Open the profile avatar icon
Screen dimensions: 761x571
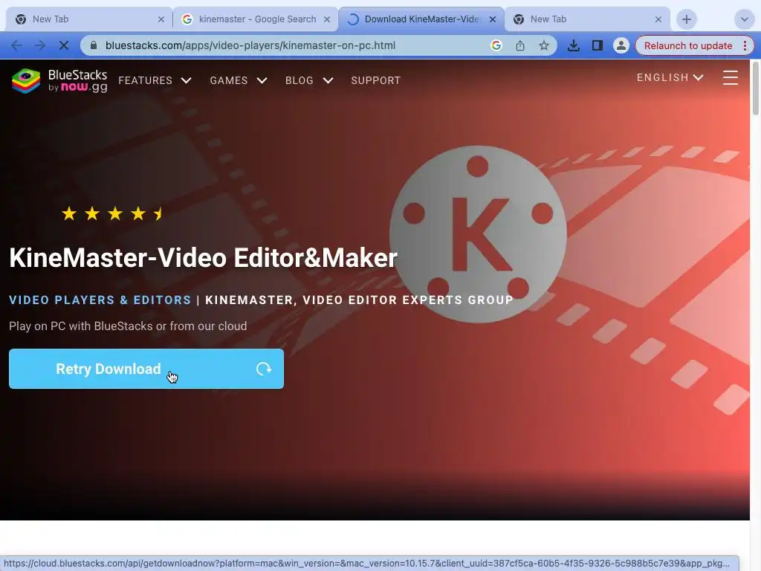pyautogui.click(x=621, y=45)
